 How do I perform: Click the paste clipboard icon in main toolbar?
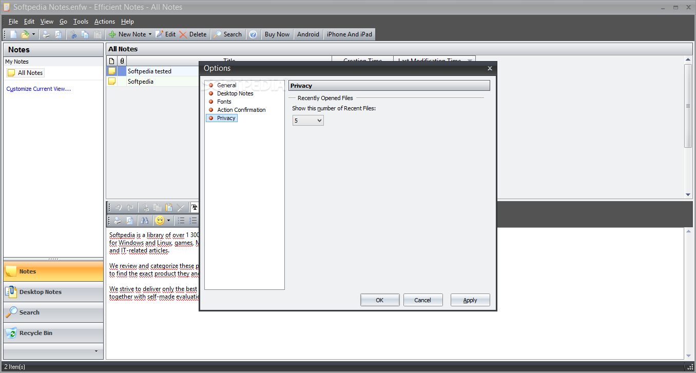pyautogui.click(x=97, y=34)
